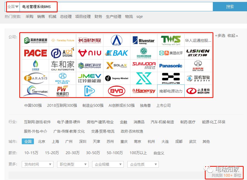
Task: Select the 小康股份 SOKON logo
Action: click(198, 91)
